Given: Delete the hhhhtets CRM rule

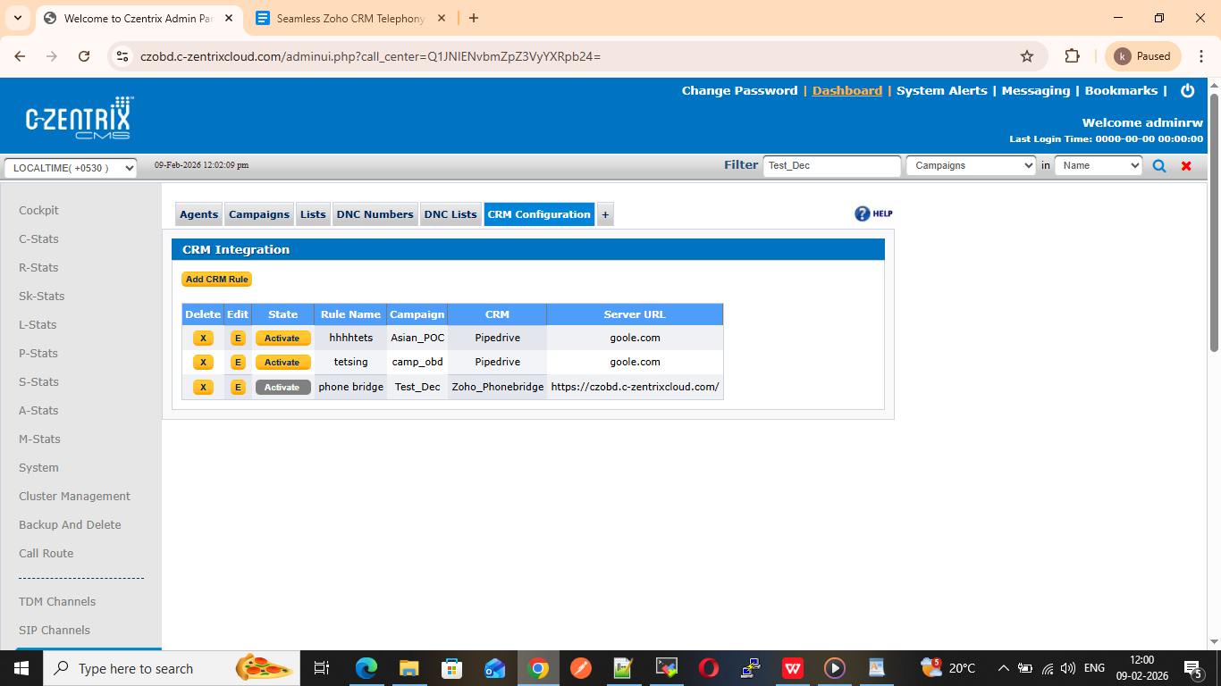Looking at the screenshot, I should click(x=203, y=338).
